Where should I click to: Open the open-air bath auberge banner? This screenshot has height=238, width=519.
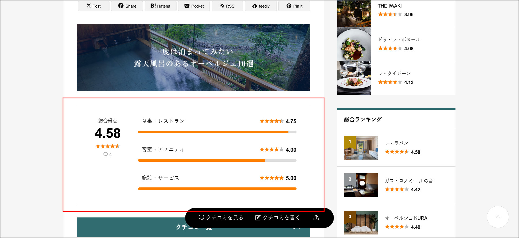click(x=194, y=57)
